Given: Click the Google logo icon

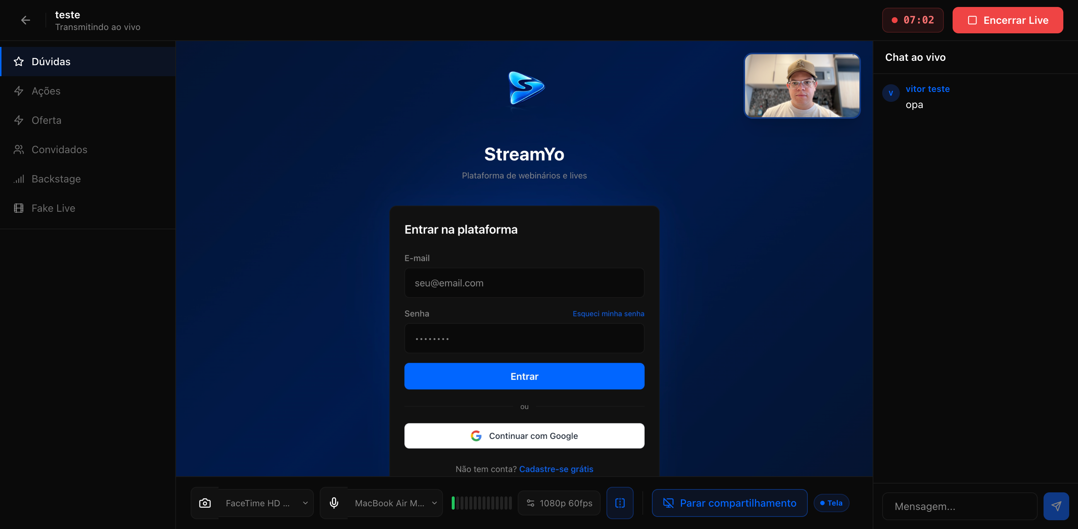Looking at the screenshot, I should point(476,436).
